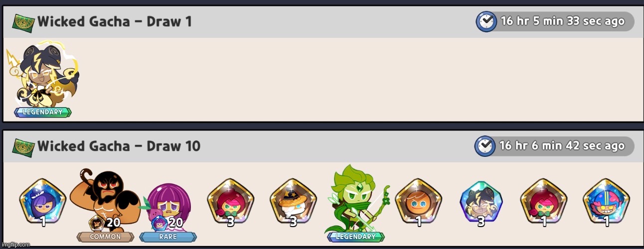
Task: Tap the crystal lightning cookie soulstone
Action: pos(481,201)
